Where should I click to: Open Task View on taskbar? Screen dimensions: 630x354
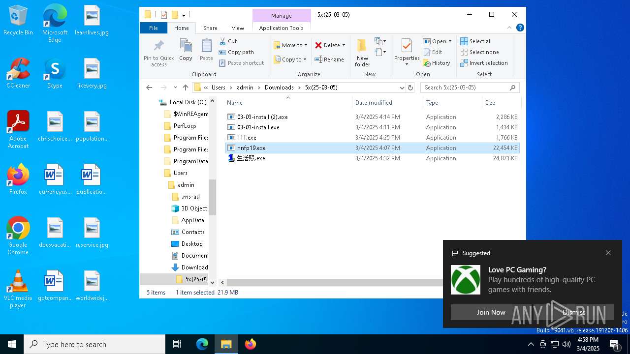(177, 344)
